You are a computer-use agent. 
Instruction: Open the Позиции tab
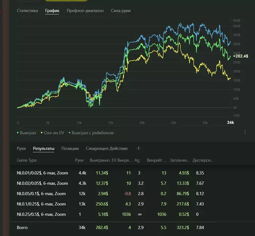pyautogui.click(x=70, y=149)
